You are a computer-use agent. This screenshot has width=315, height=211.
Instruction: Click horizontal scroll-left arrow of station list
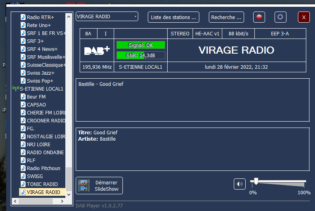point(15,201)
